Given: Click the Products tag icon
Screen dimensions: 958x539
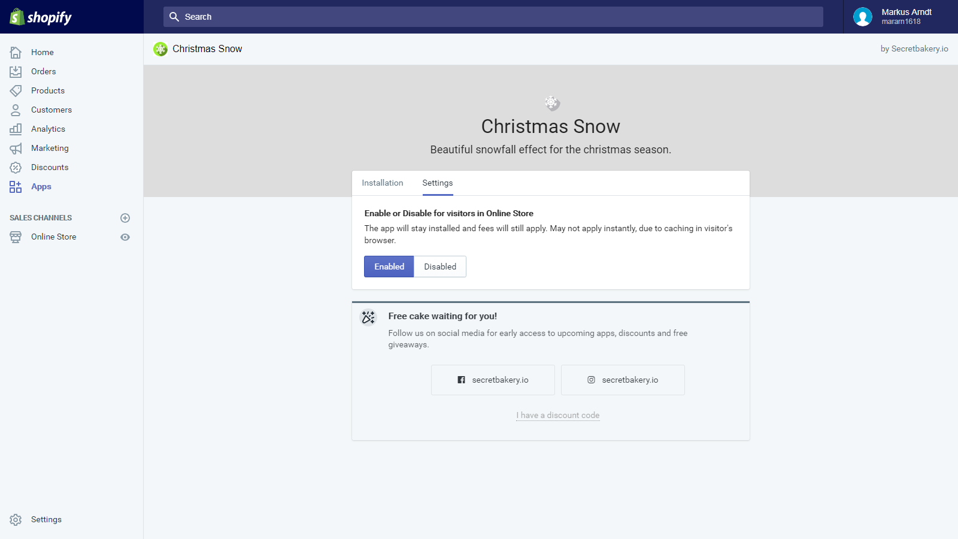Looking at the screenshot, I should click(16, 91).
